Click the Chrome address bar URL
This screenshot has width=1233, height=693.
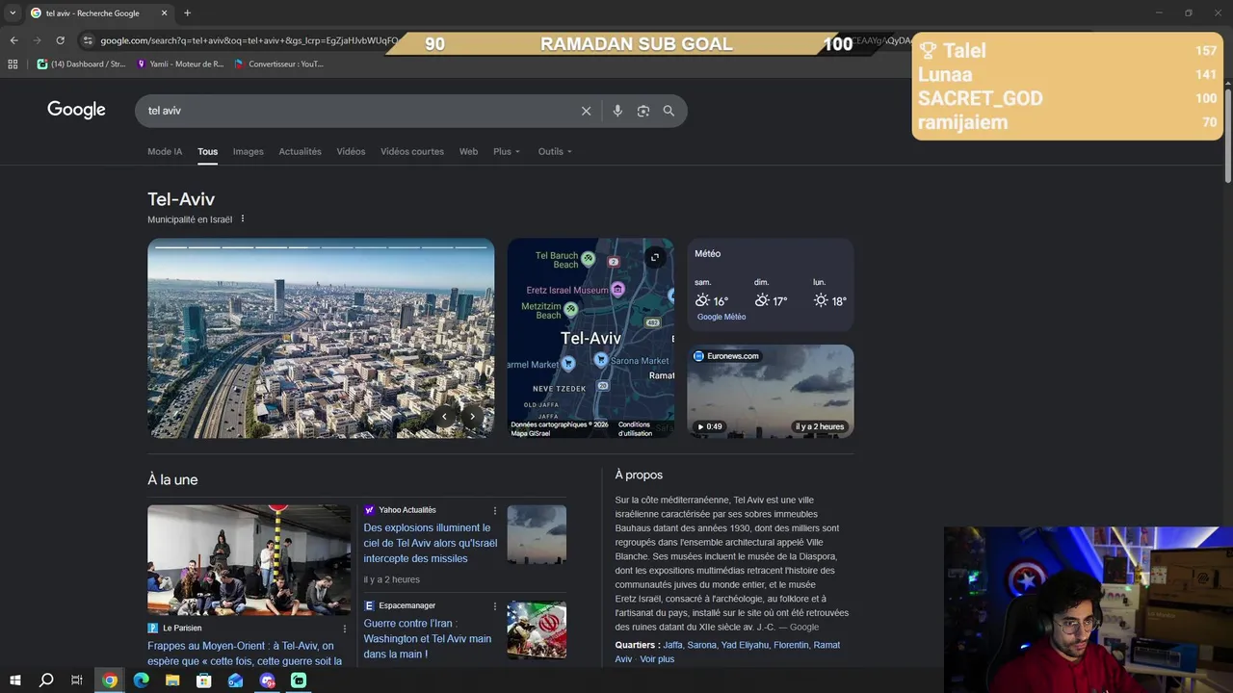tap(249, 40)
